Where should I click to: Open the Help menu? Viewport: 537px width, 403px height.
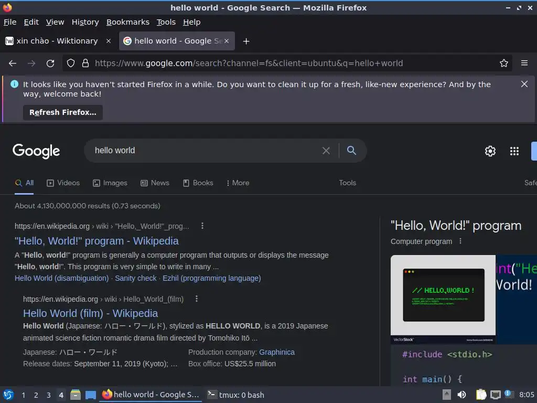192,22
